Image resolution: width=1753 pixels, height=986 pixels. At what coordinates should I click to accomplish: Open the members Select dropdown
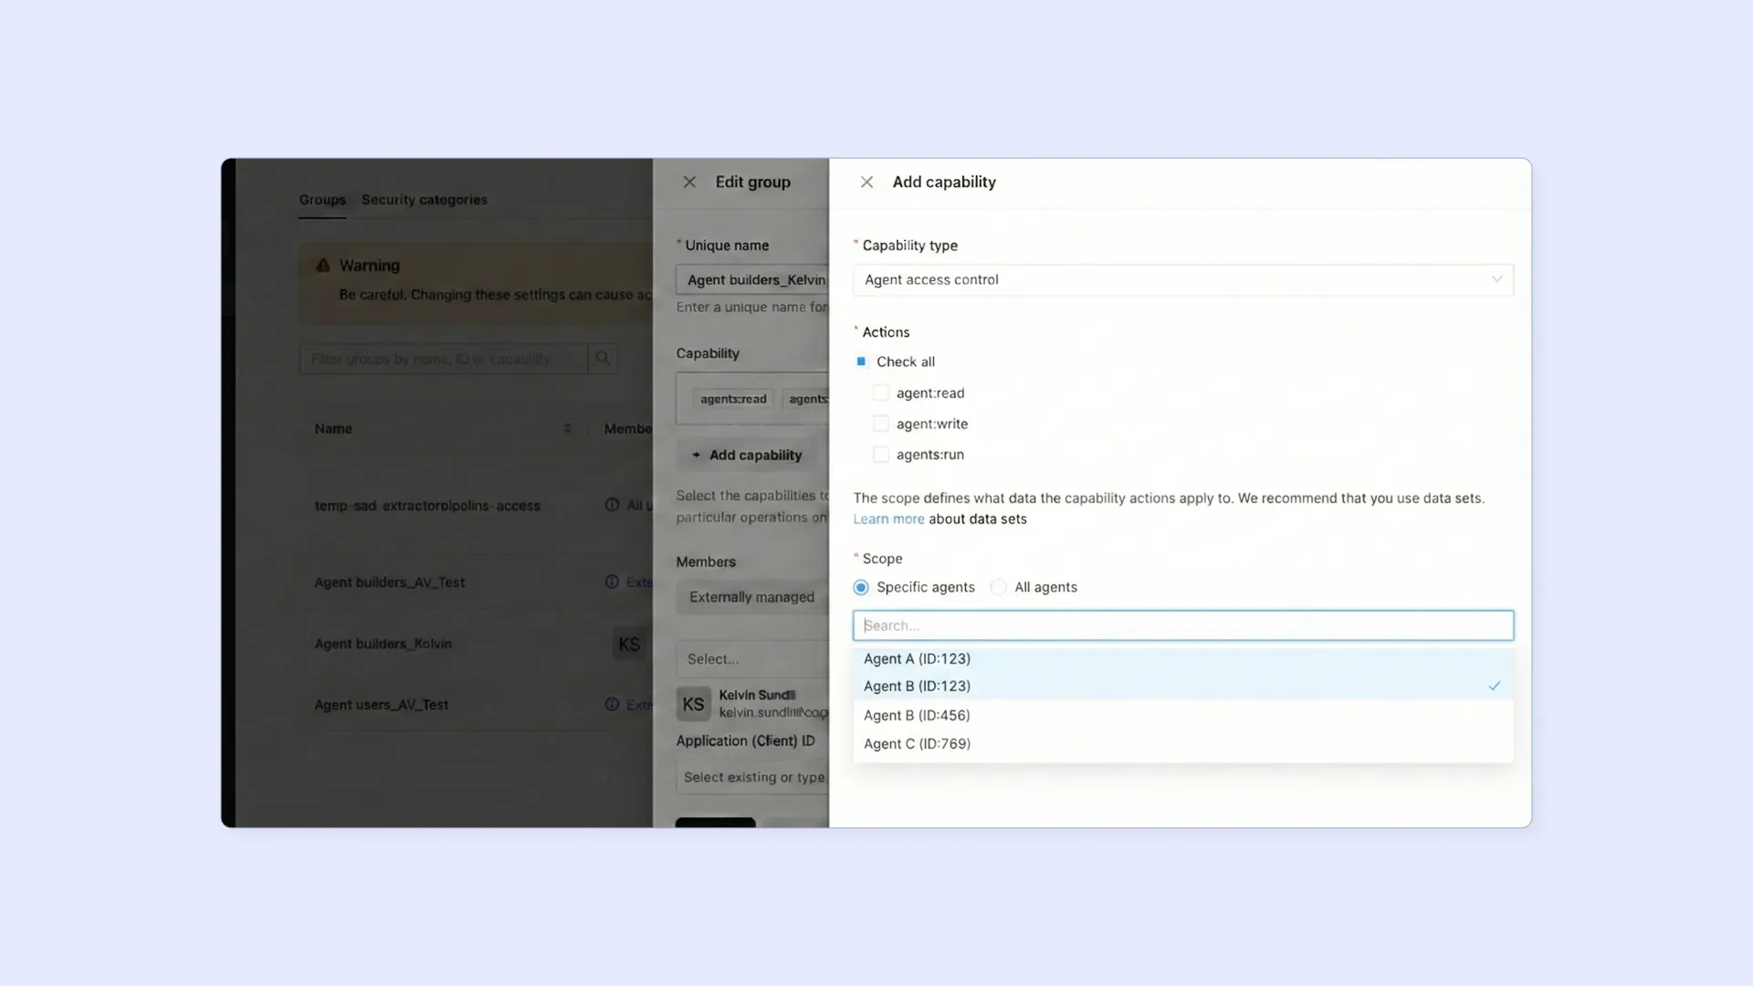coord(751,659)
